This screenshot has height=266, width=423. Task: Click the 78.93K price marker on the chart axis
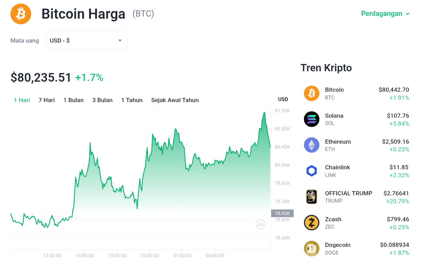click(x=283, y=213)
